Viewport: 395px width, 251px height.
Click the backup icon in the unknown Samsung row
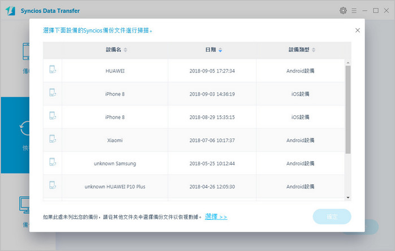(x=53, y=162)
